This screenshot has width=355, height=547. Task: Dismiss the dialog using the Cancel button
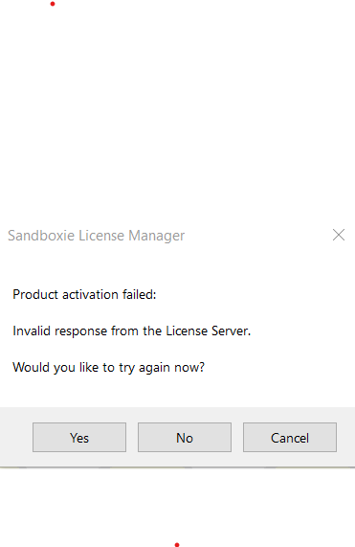290,437
